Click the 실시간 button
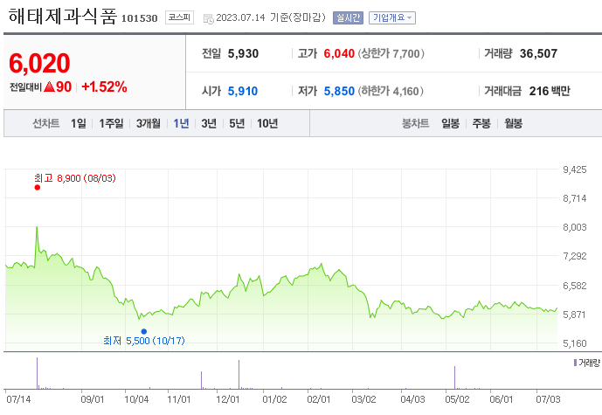The image size is (602, 415). tap(348, 17)
